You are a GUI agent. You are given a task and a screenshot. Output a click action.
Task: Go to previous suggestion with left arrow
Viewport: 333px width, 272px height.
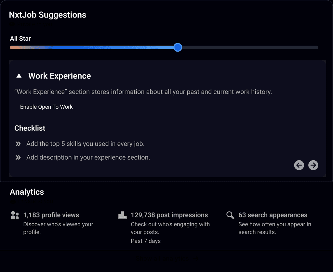point(299,165)
